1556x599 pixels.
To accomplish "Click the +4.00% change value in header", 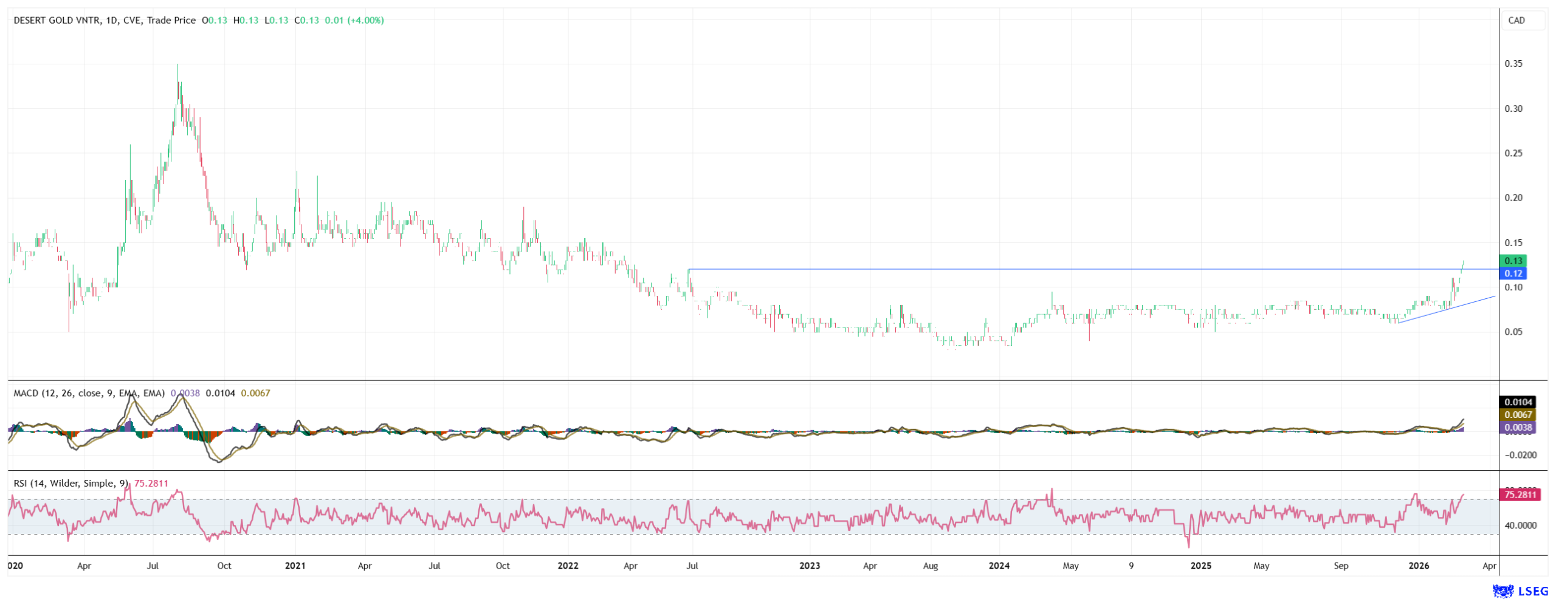I will point(365,20).
